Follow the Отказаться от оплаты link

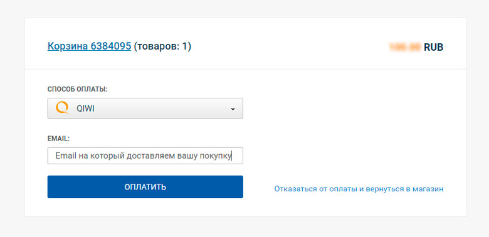[x=359, y=189]
